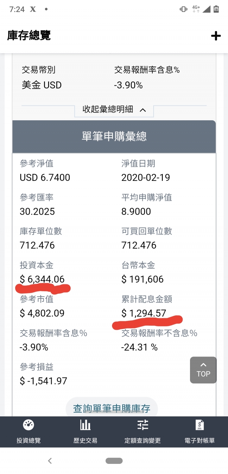Select the 投資總覽 tab label

point(28,440)
